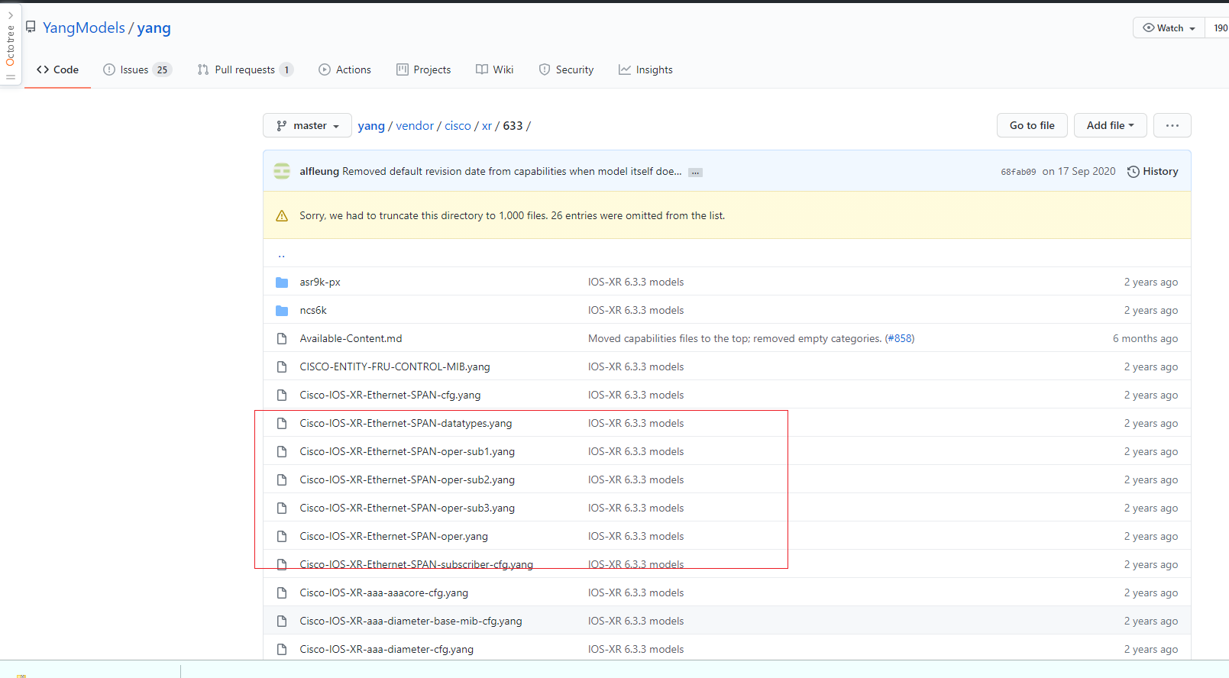Click the watchers count 190
The image size is (1229, 678).
tap(1220, 27)
